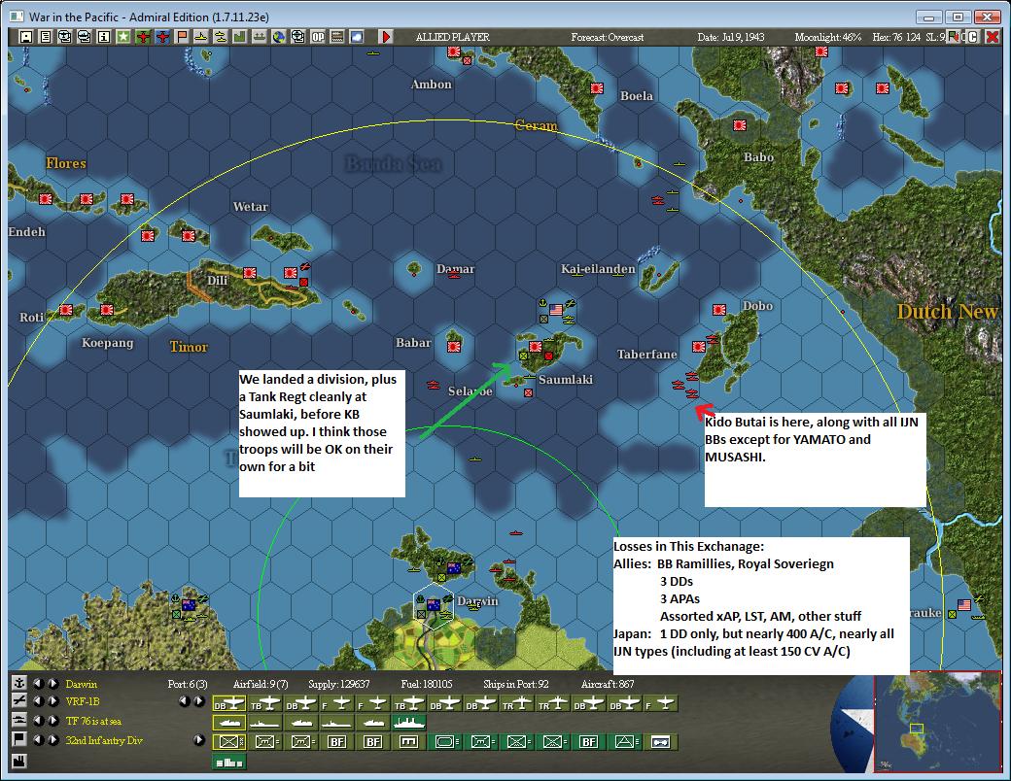Click 'ALLIED PLAYER' label

pyautogui.click(x=453, y=37)
